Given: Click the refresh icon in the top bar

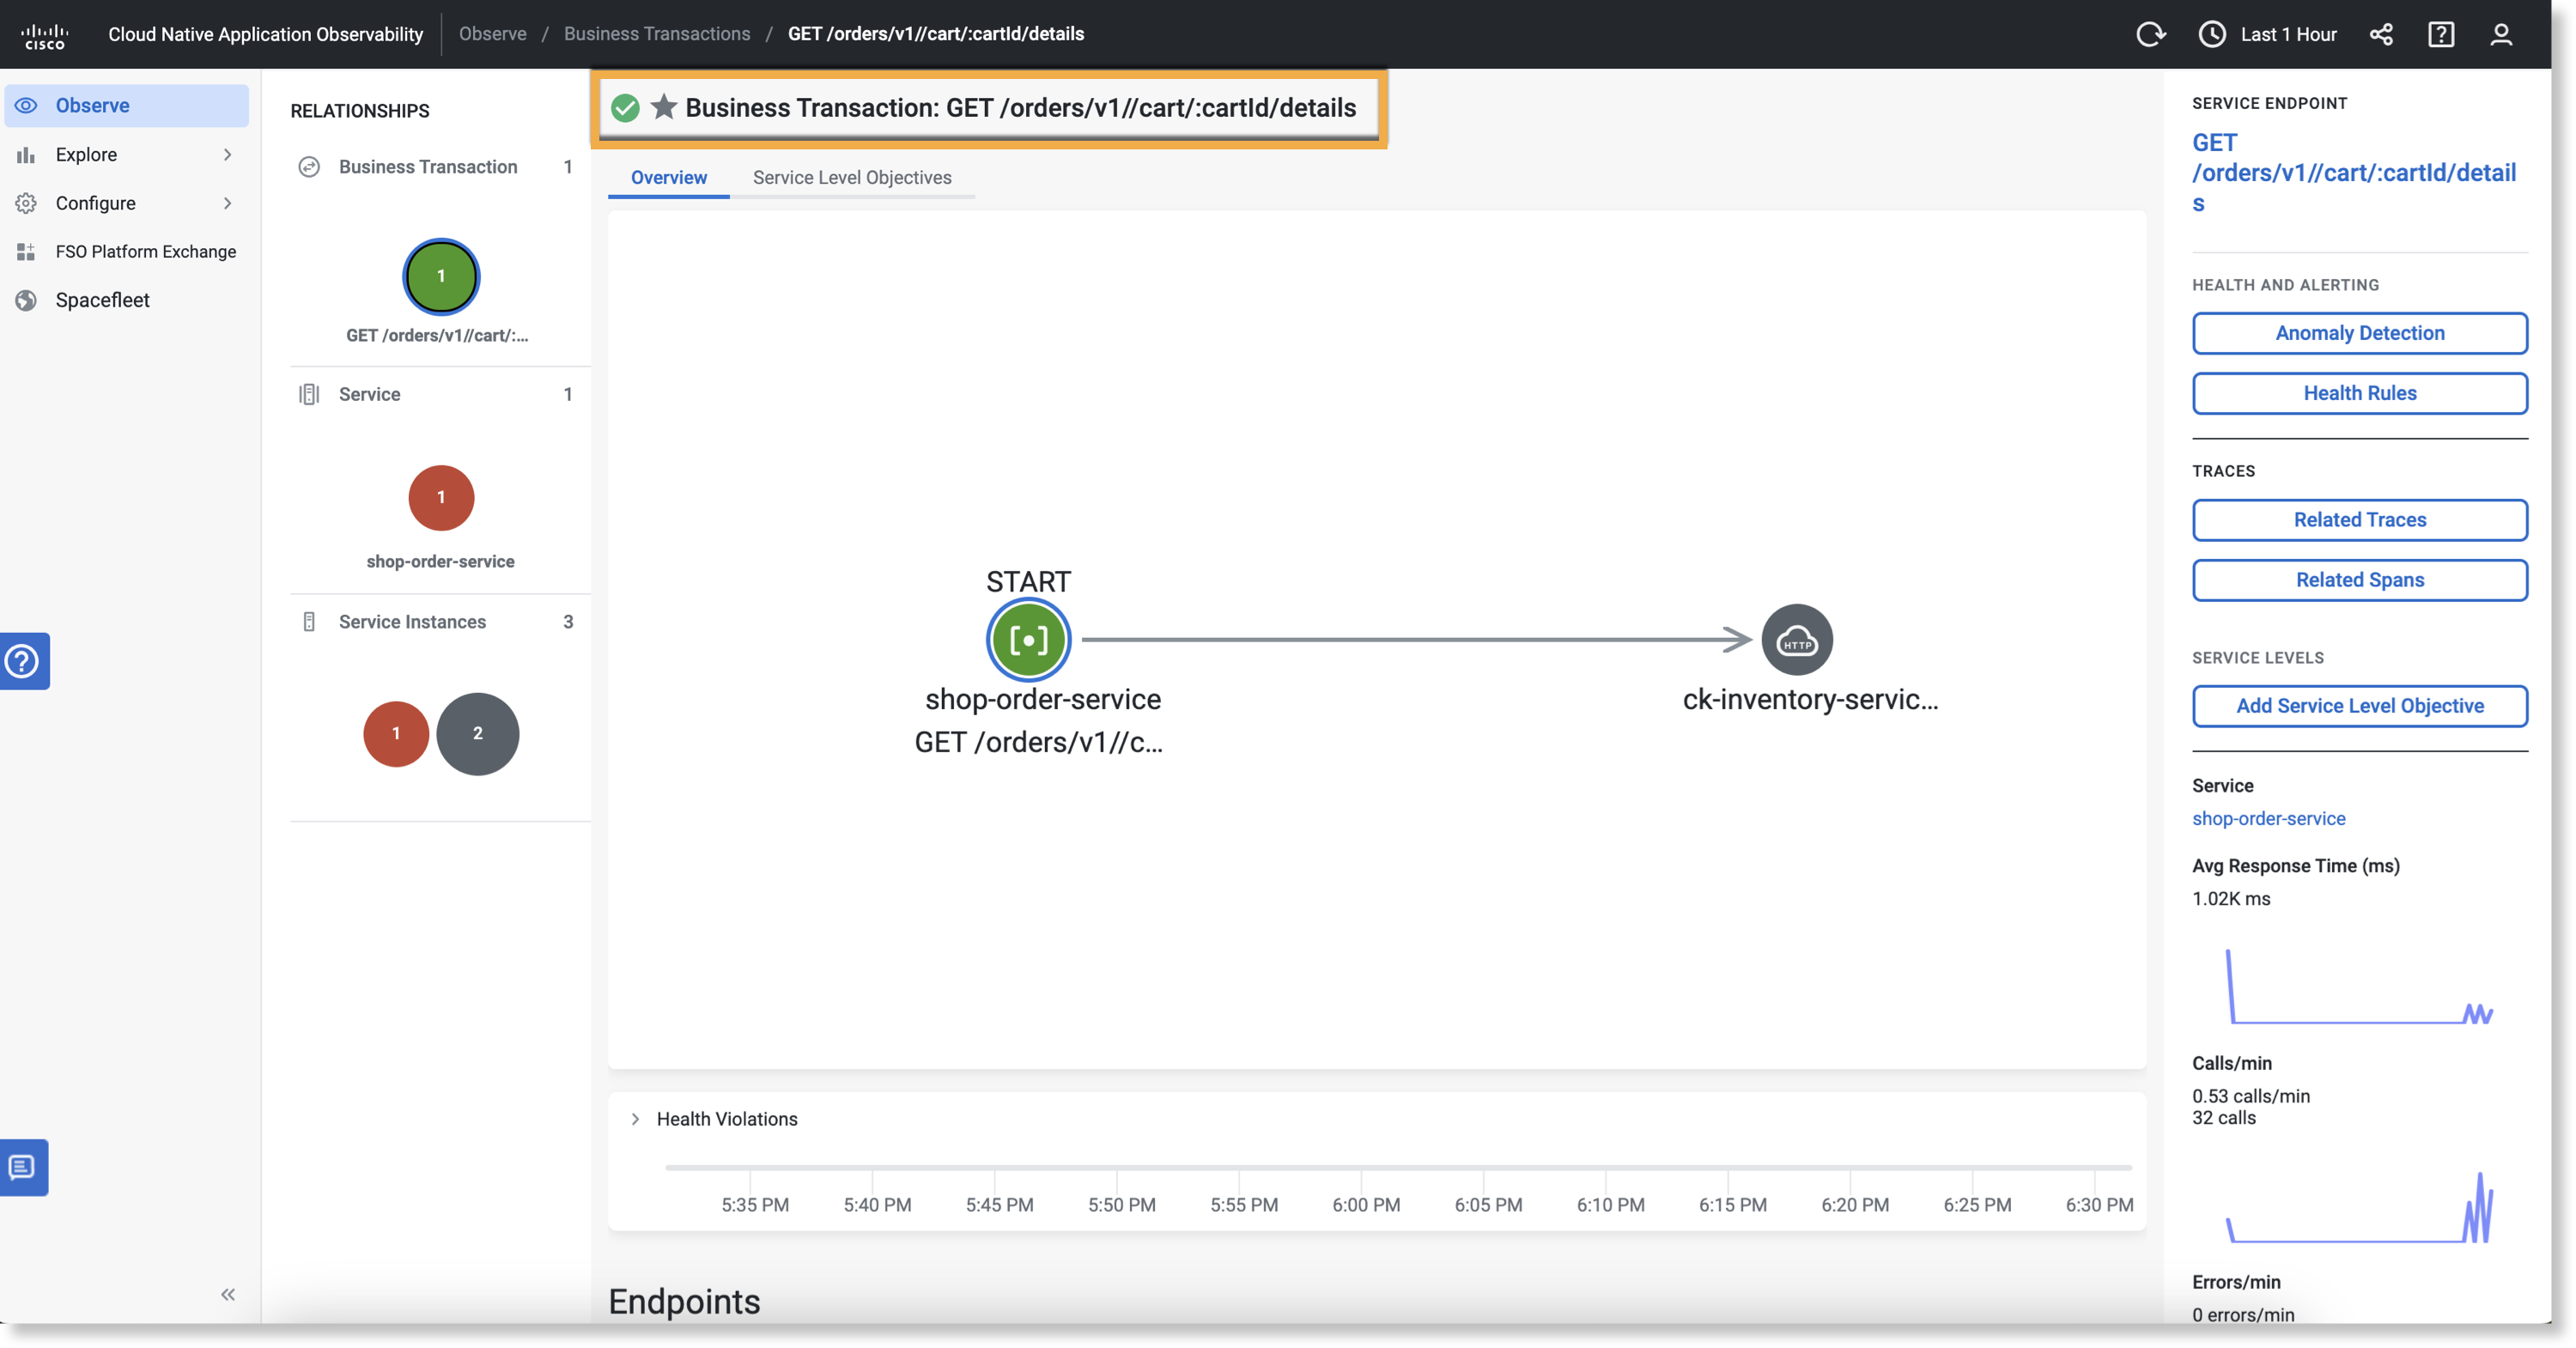Looking at the screenshot, I should (x=2150, y=35).
